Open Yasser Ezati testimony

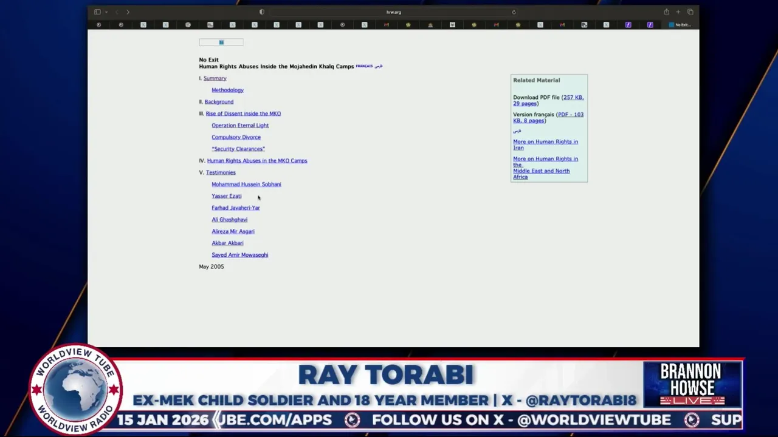(x=226, y=196)
